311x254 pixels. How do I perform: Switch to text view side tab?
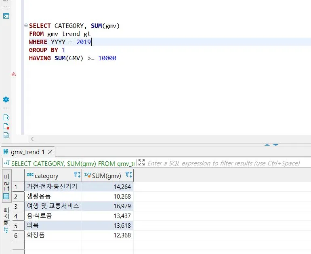(x=6, y=220)
